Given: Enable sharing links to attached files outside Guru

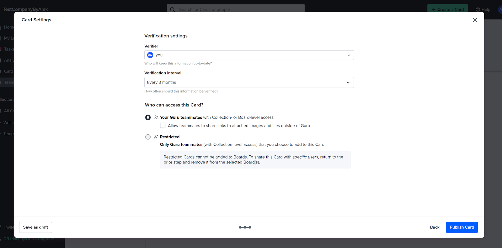Looking at the screenshot, I should point(163,126).
